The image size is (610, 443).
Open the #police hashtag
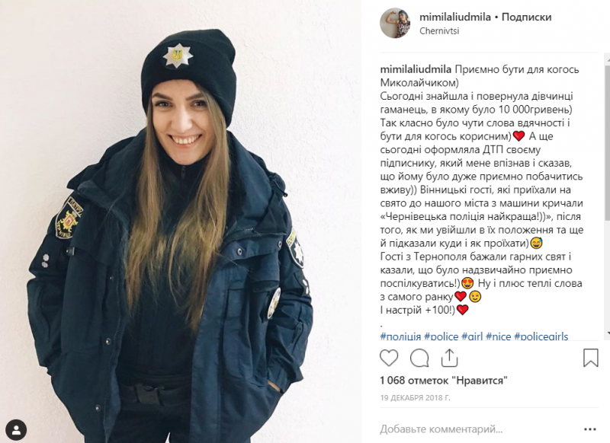point(441,336)
